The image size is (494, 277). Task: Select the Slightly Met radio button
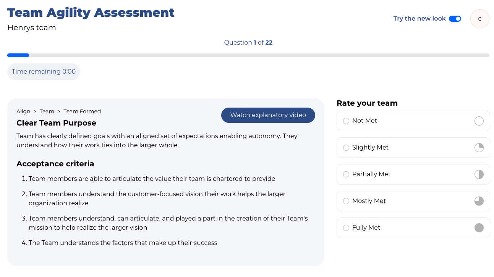(x=346, y=148)
